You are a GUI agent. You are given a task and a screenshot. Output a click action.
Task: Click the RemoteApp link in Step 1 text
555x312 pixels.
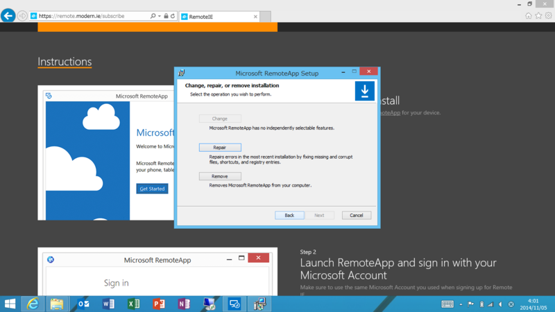point(390,112)
